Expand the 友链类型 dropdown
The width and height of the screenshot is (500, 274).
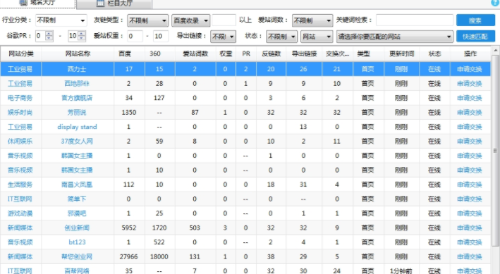coord(147,20)
